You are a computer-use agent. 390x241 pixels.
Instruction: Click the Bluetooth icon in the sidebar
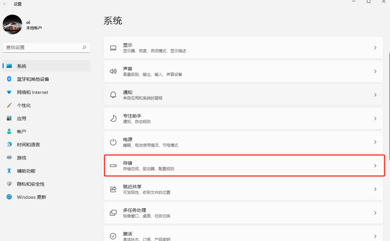(9, 79)
